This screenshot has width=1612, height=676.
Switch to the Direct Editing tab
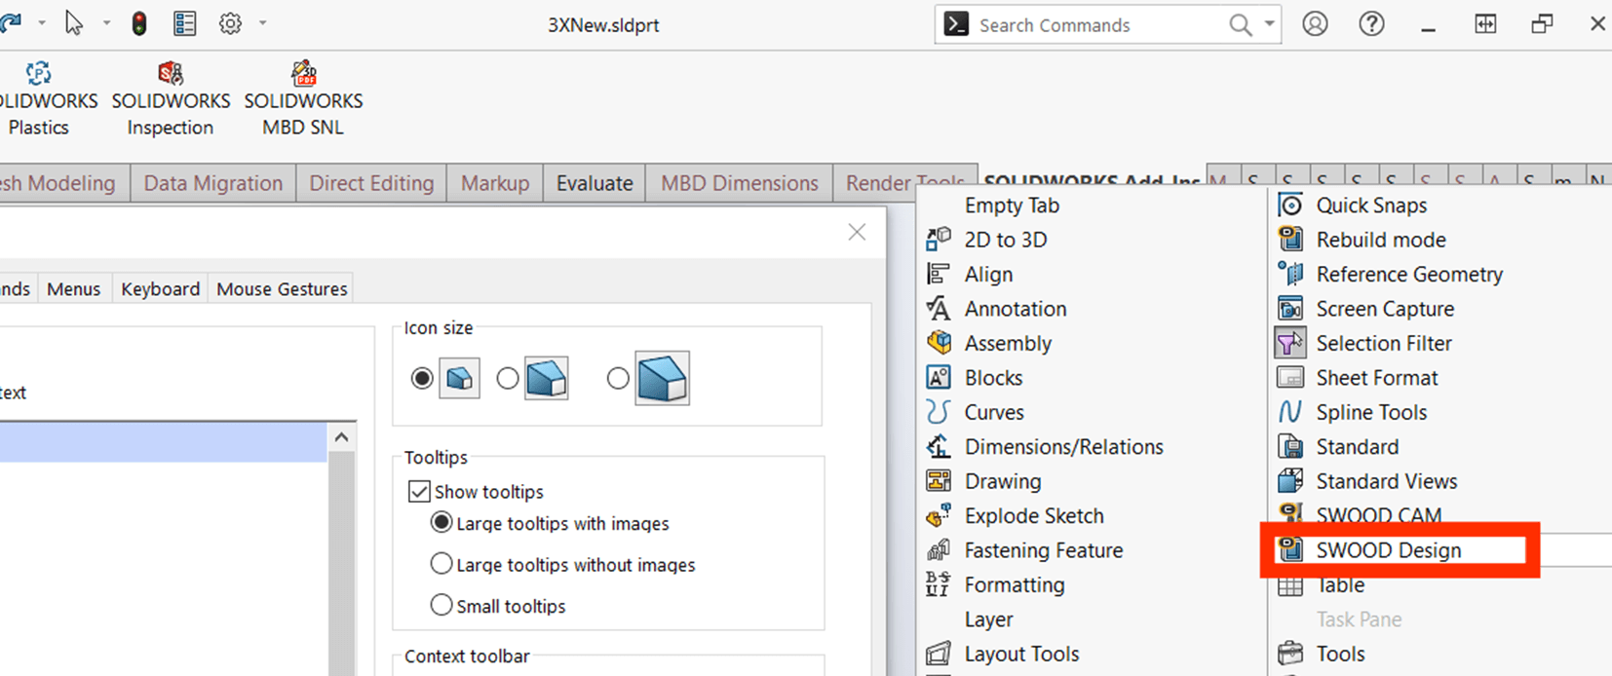[371, 183]
